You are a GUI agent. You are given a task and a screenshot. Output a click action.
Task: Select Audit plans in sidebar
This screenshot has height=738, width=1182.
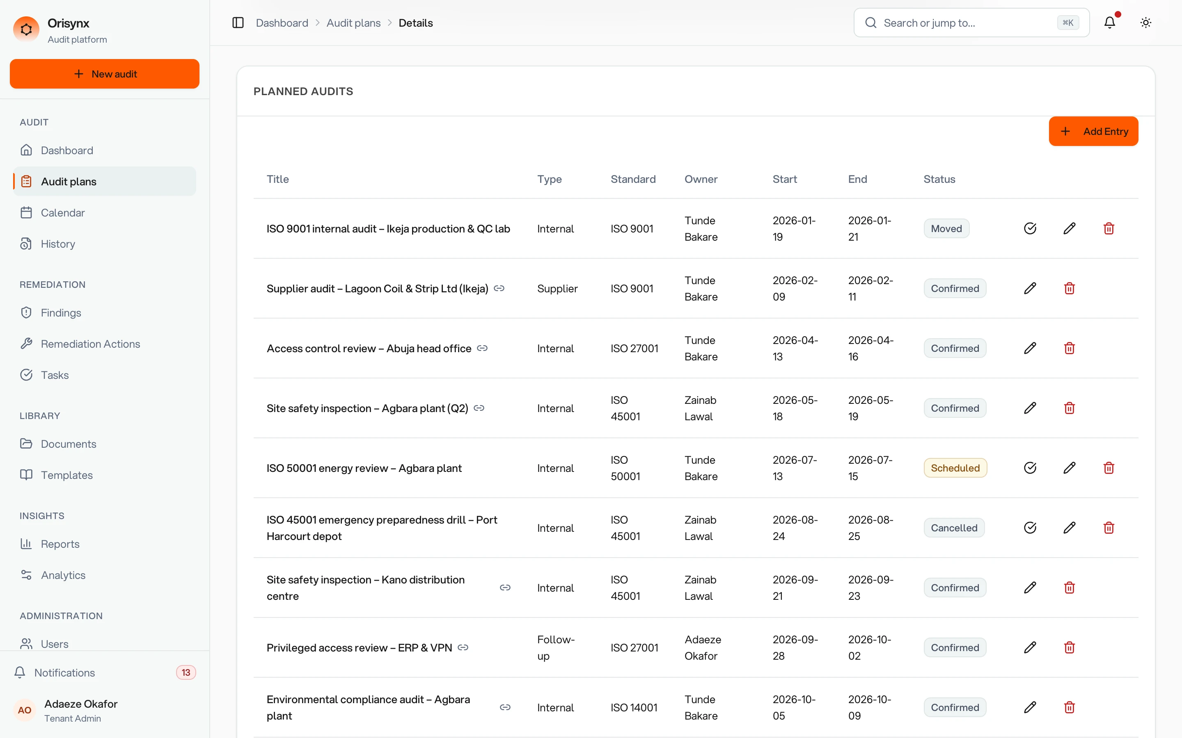coord(105,182)
